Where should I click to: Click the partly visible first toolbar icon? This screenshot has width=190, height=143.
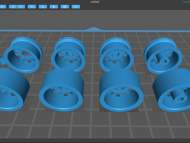[x=3, y=7]
